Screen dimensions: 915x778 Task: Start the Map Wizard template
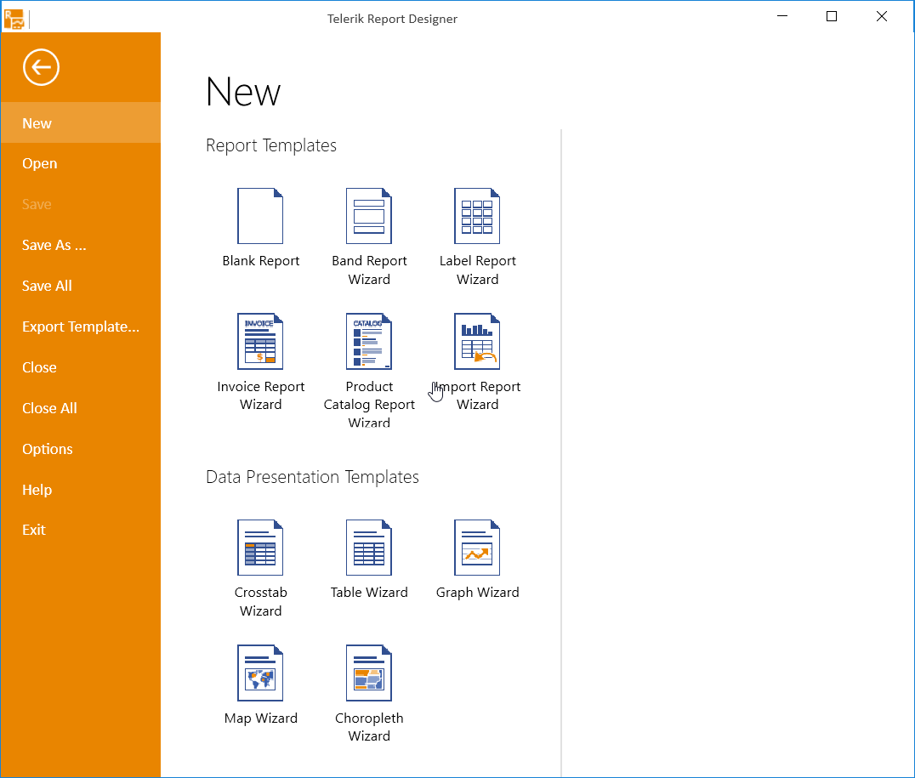pyautogui.click(x=260, y=673)
